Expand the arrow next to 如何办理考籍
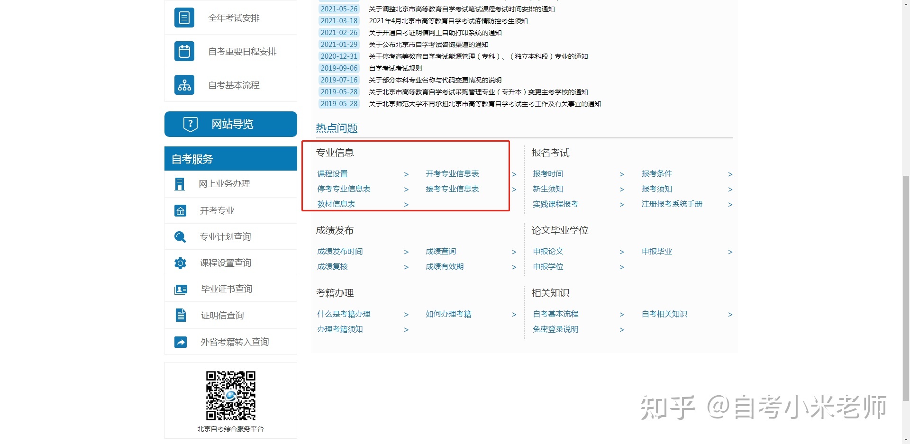910x444 pixels. click(514, 315)
